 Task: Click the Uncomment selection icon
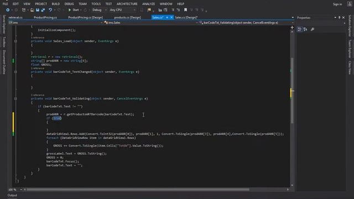pos(178,10)
